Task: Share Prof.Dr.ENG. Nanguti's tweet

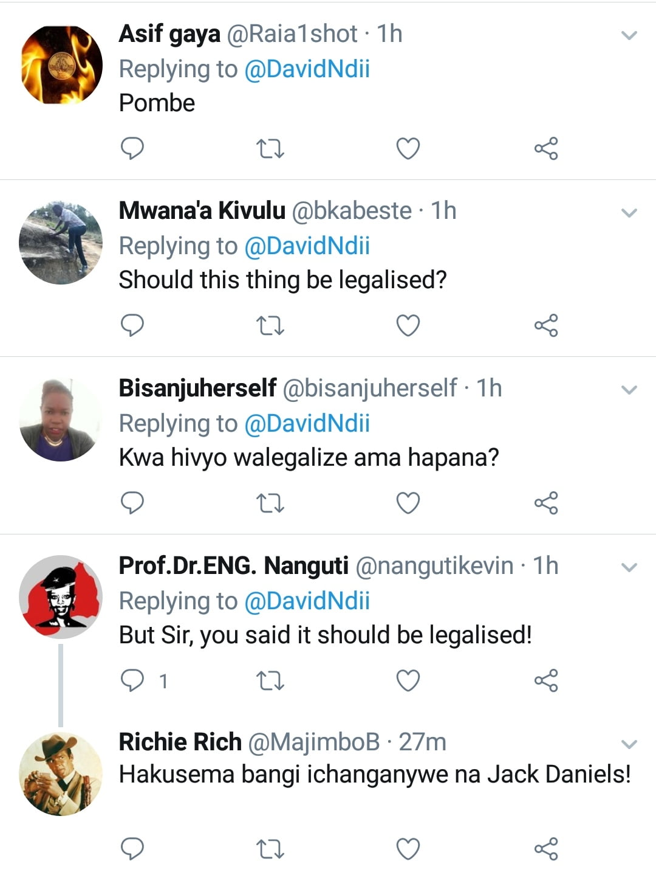Action: [x=545, y=680]
